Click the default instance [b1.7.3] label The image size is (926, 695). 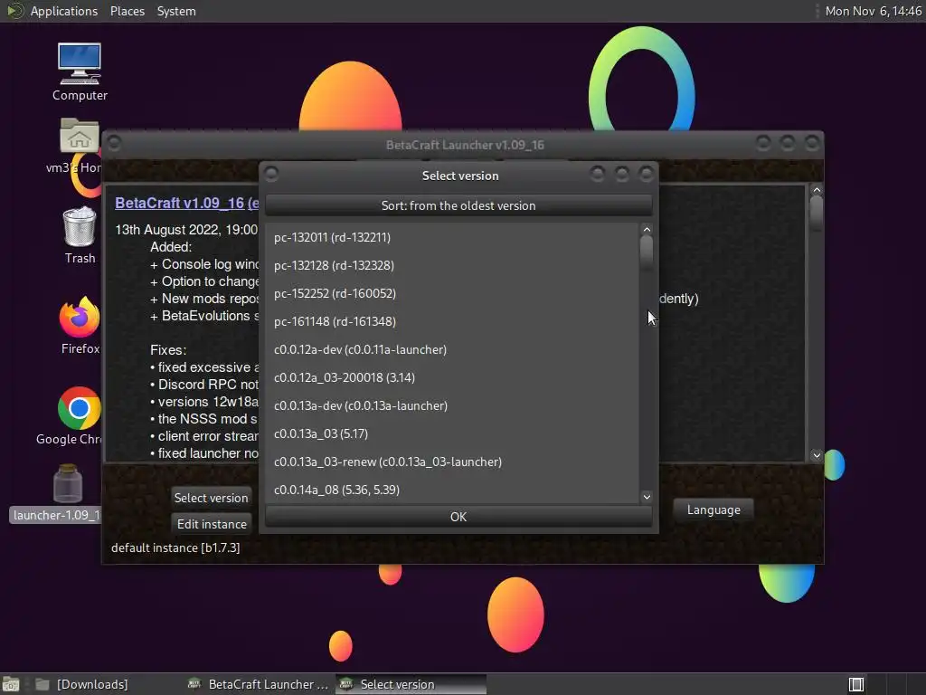[175, 547]
